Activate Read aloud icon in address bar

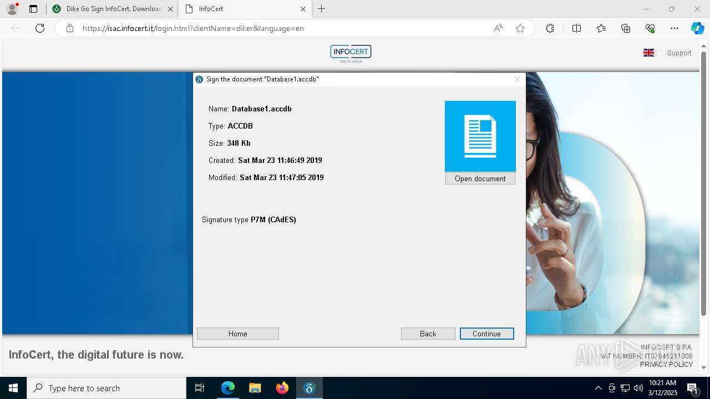click(498, 28)
